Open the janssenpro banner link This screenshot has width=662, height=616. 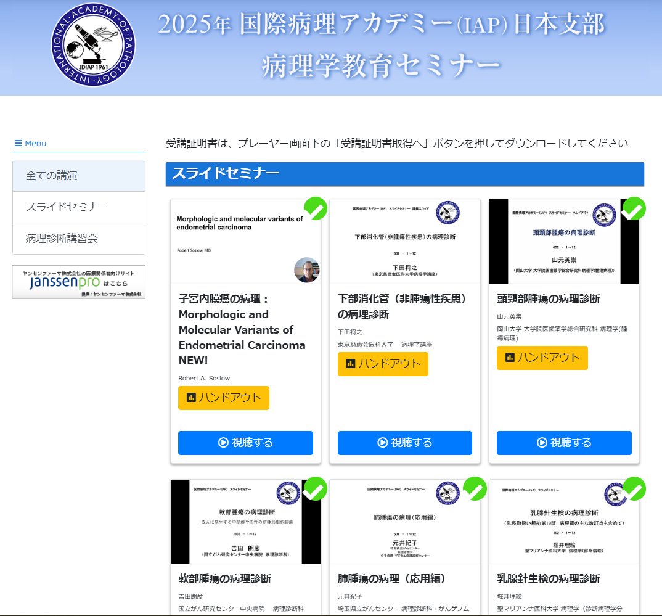click(79, 282)
